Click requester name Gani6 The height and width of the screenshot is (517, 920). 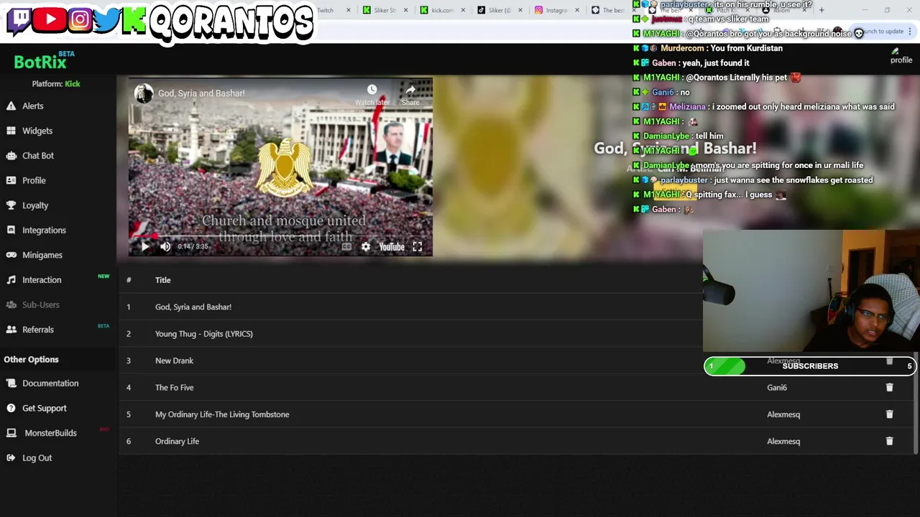[x=777, y=388]
